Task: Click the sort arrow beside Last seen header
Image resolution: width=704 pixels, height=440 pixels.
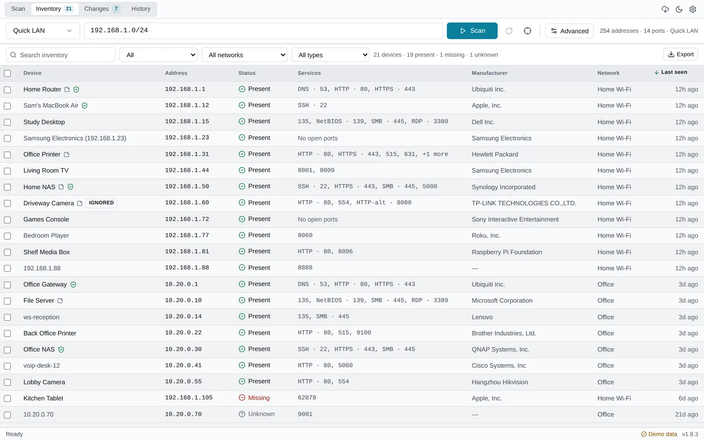Action: 657,72
